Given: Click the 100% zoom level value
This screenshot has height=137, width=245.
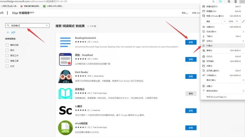Looking at the screenshot, I should click(231, 21).
